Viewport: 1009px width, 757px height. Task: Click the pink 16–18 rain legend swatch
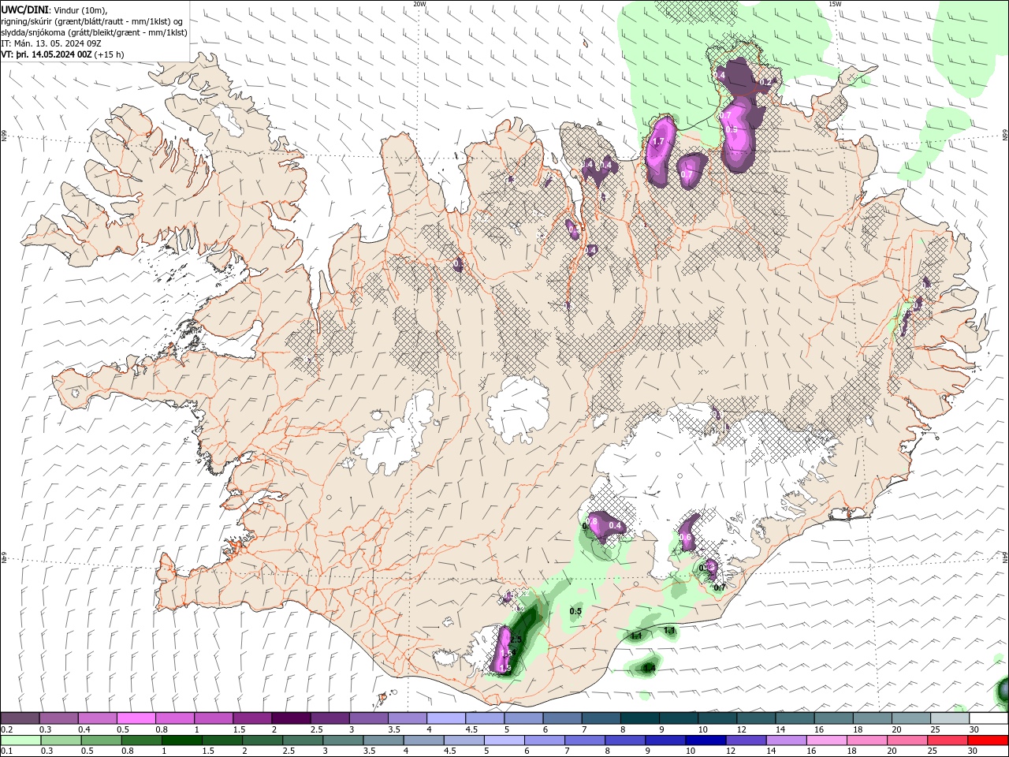click(826, 740)
